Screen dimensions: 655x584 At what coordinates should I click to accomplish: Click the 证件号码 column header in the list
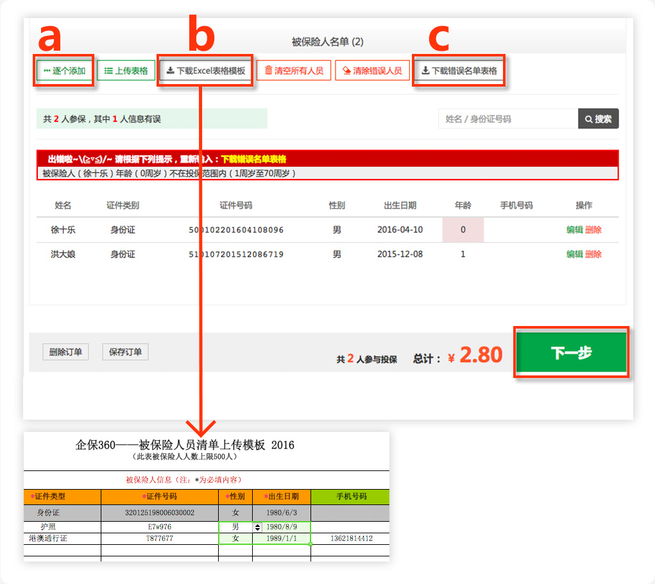click(x=235, y=205)
